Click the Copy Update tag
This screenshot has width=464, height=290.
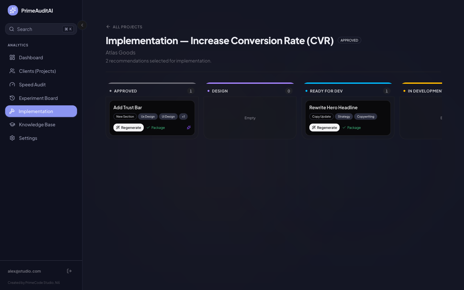click(x=322, y=117)
